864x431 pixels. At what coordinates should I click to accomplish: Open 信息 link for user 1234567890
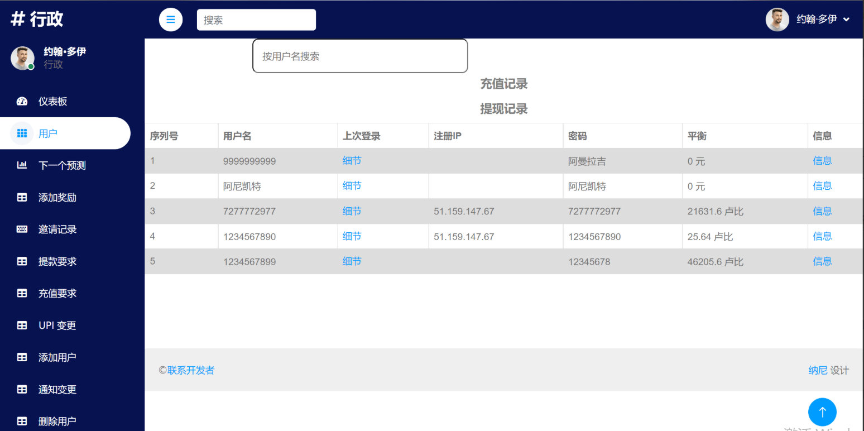(x=822, y=236)
